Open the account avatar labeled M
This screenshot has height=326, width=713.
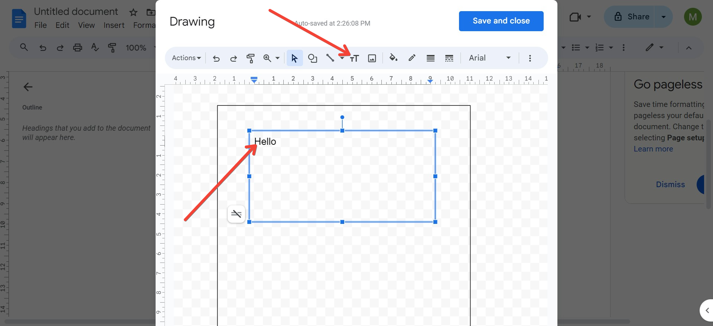tap(693, 17)
